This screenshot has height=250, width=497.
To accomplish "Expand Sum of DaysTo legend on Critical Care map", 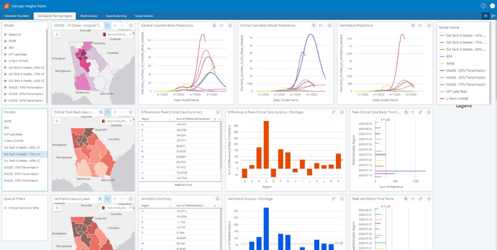I will coord(130,121).
